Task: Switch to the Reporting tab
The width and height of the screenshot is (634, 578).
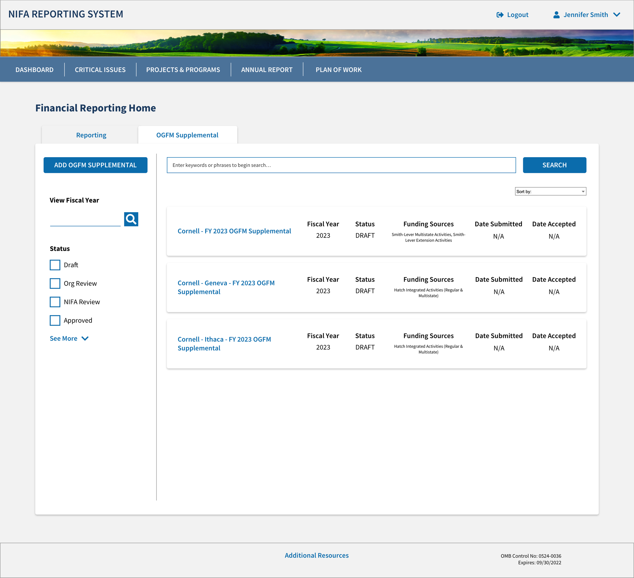Action: (91, 135)
